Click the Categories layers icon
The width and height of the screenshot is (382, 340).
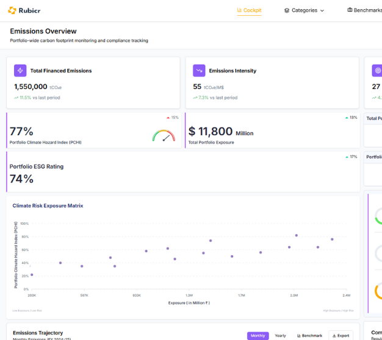(287, 10)
